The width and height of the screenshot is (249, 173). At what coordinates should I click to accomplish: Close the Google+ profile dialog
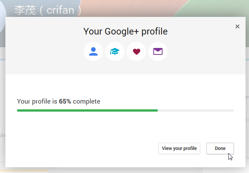pos(237,26)
